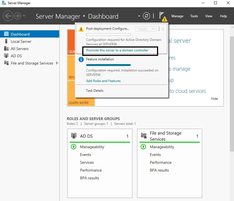Click the Feature installation progress bar
This screenshot has width=234, height=201.
point(108,65)
